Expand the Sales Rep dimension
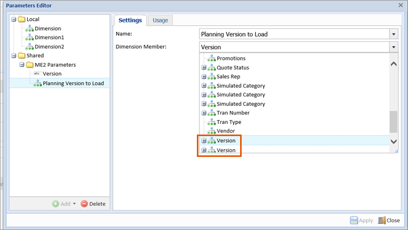 203,77
